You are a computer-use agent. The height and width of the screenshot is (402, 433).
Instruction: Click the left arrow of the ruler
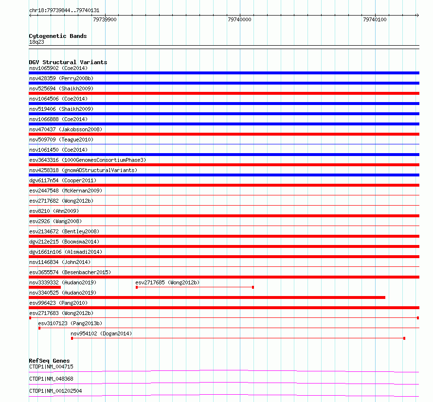tap(30, 15)
